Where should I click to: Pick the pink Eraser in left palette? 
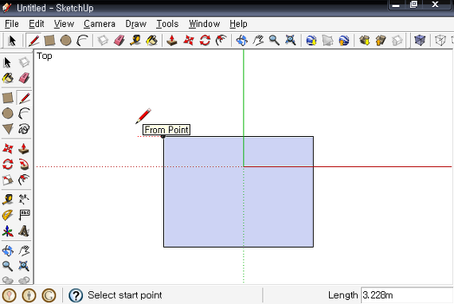coord(24,78)
